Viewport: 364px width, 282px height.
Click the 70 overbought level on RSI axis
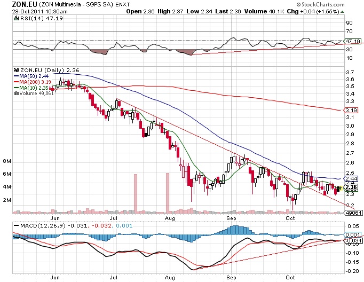point(349,31)
